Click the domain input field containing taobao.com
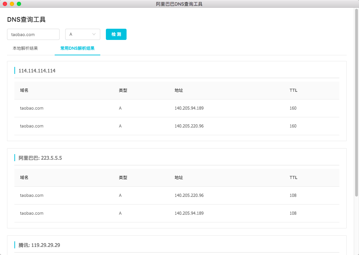 [x=33, y=34]
